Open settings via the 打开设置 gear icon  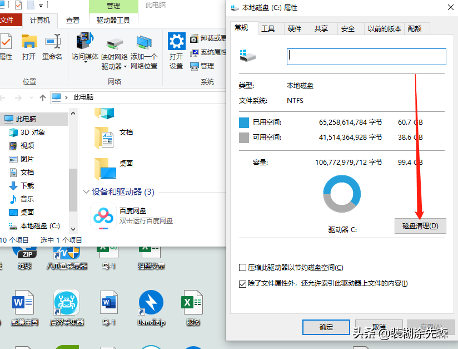pyautogui.click(x=176, y=41)
